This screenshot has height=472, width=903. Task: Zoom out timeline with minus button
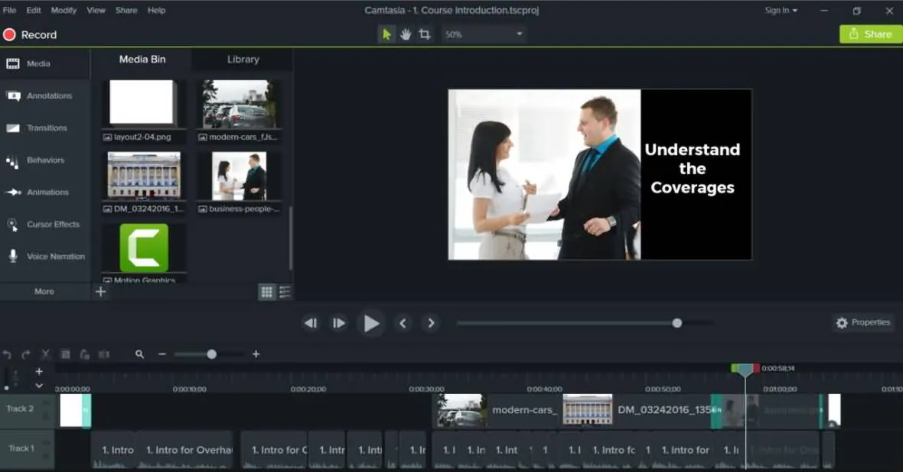click(x=162, y=354)
